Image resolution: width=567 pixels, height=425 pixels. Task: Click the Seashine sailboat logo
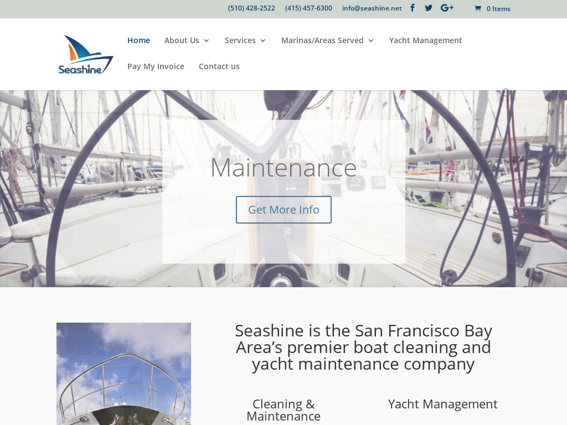tap(86, 55)
